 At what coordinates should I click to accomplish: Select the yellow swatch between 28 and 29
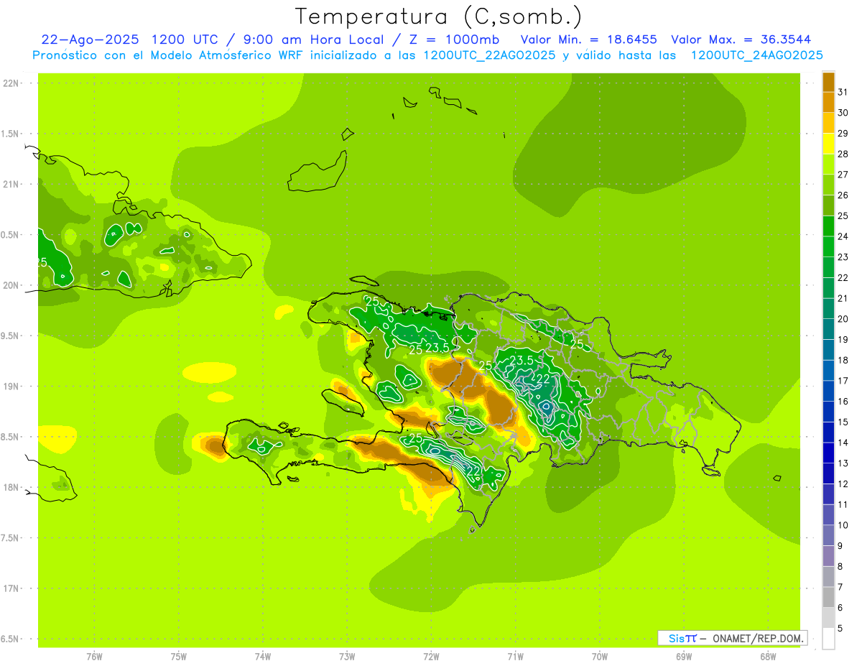tap(828, 144)
